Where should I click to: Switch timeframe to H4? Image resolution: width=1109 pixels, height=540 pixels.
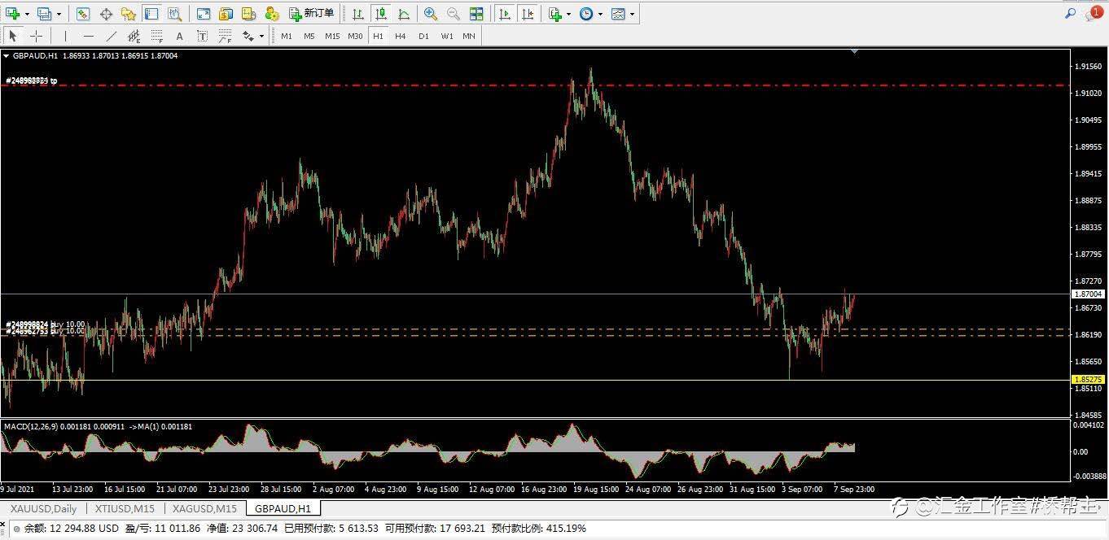pyautogui.click(x=401, y=36)
